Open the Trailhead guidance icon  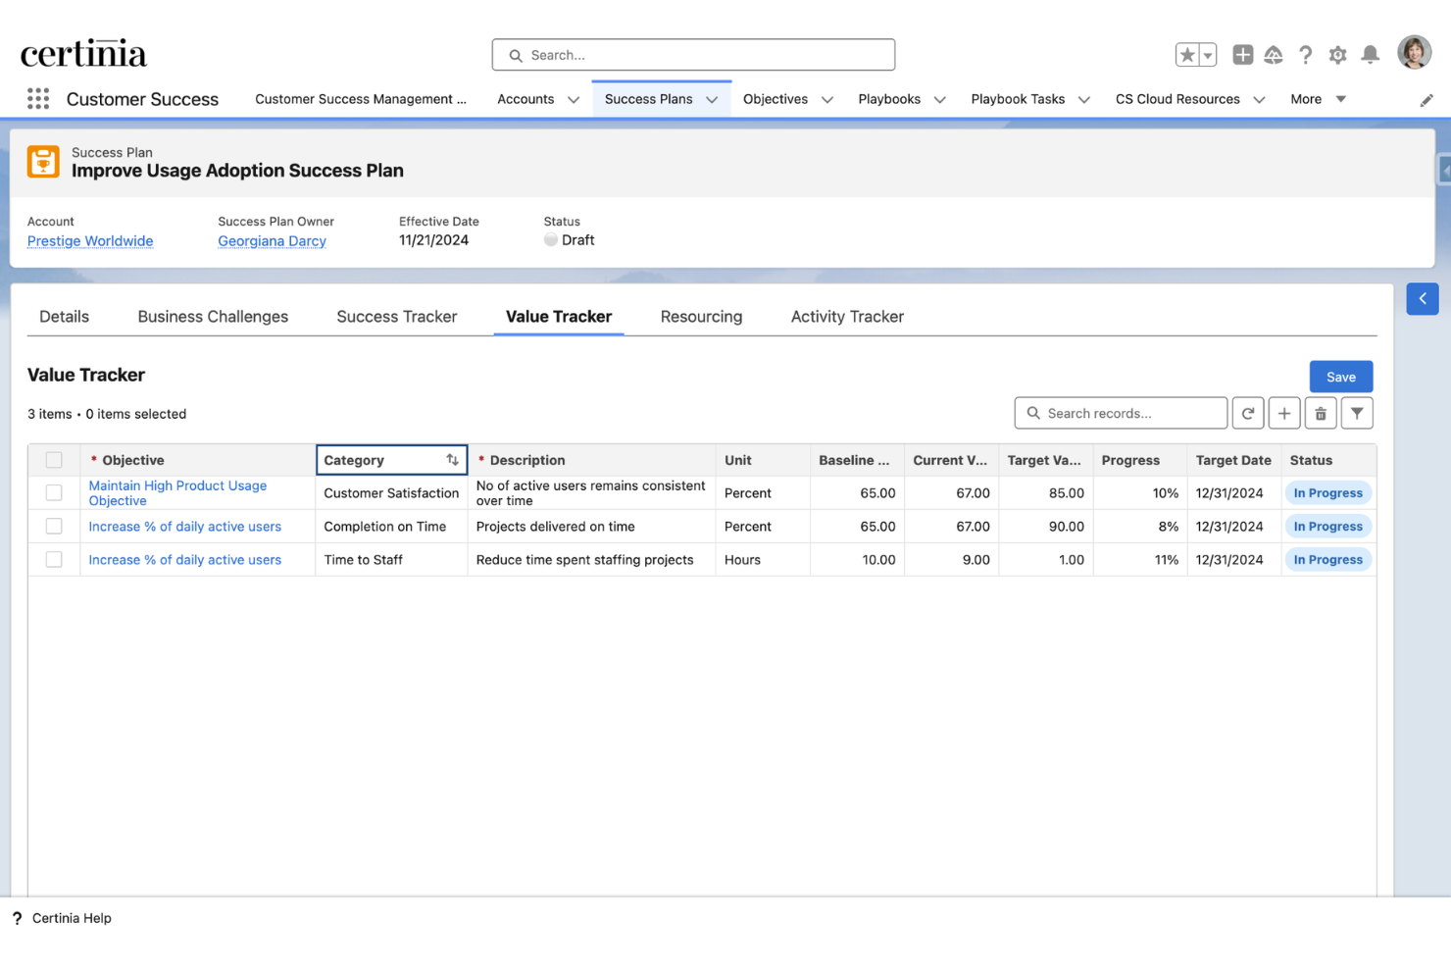(x=1274, y=55)
